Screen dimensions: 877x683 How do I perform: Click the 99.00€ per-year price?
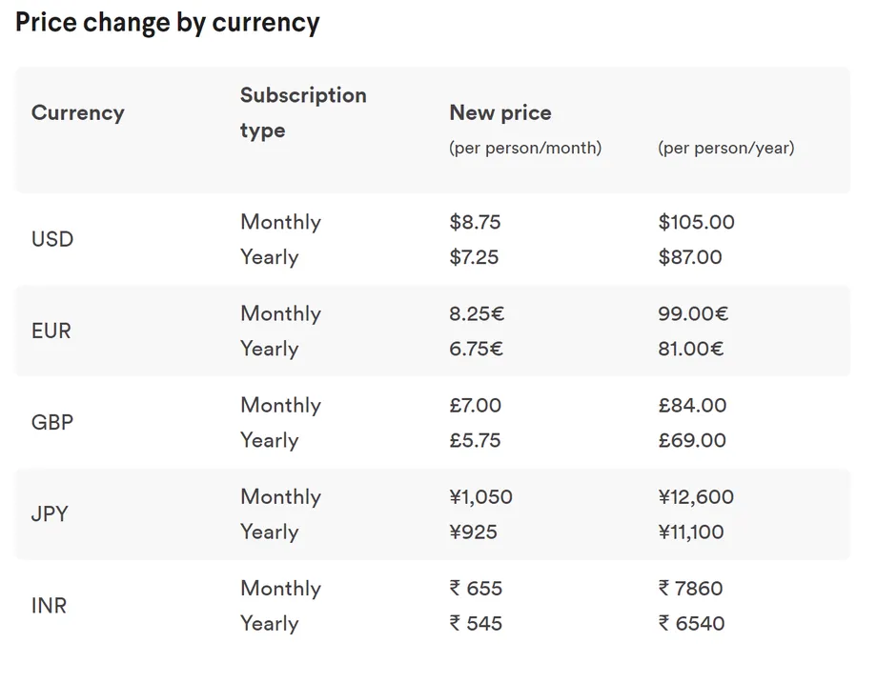click(x=693, y=313)
